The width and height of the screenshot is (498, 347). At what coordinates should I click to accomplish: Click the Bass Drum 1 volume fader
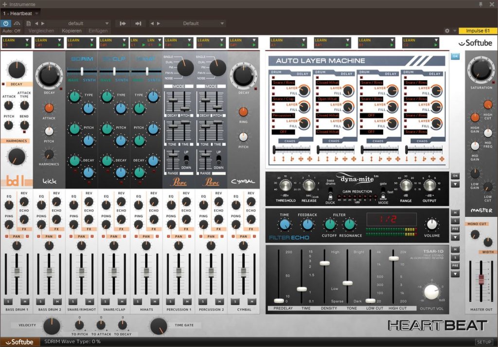pyautogui.click(x=17, y=272)
